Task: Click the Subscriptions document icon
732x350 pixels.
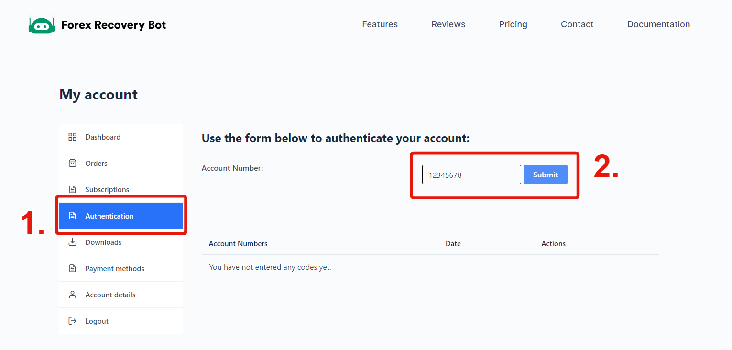Action: 73,189
